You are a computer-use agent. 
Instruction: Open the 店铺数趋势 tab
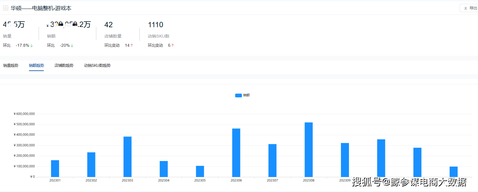point(64,65)
